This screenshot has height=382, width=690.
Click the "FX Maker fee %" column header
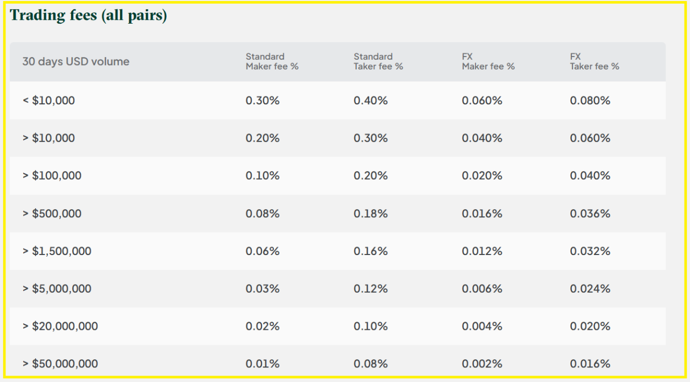(488, 61)
